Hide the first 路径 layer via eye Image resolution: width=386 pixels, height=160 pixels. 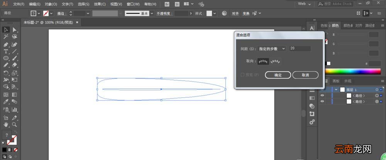click(322, 95)
